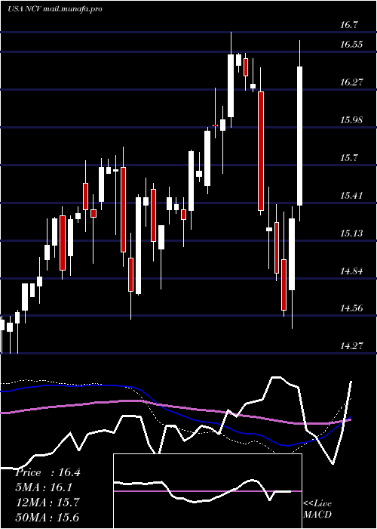Click the 12MA : 15.7 value
The width and height of the screenshot is (377, 529).
pos(48,503)
